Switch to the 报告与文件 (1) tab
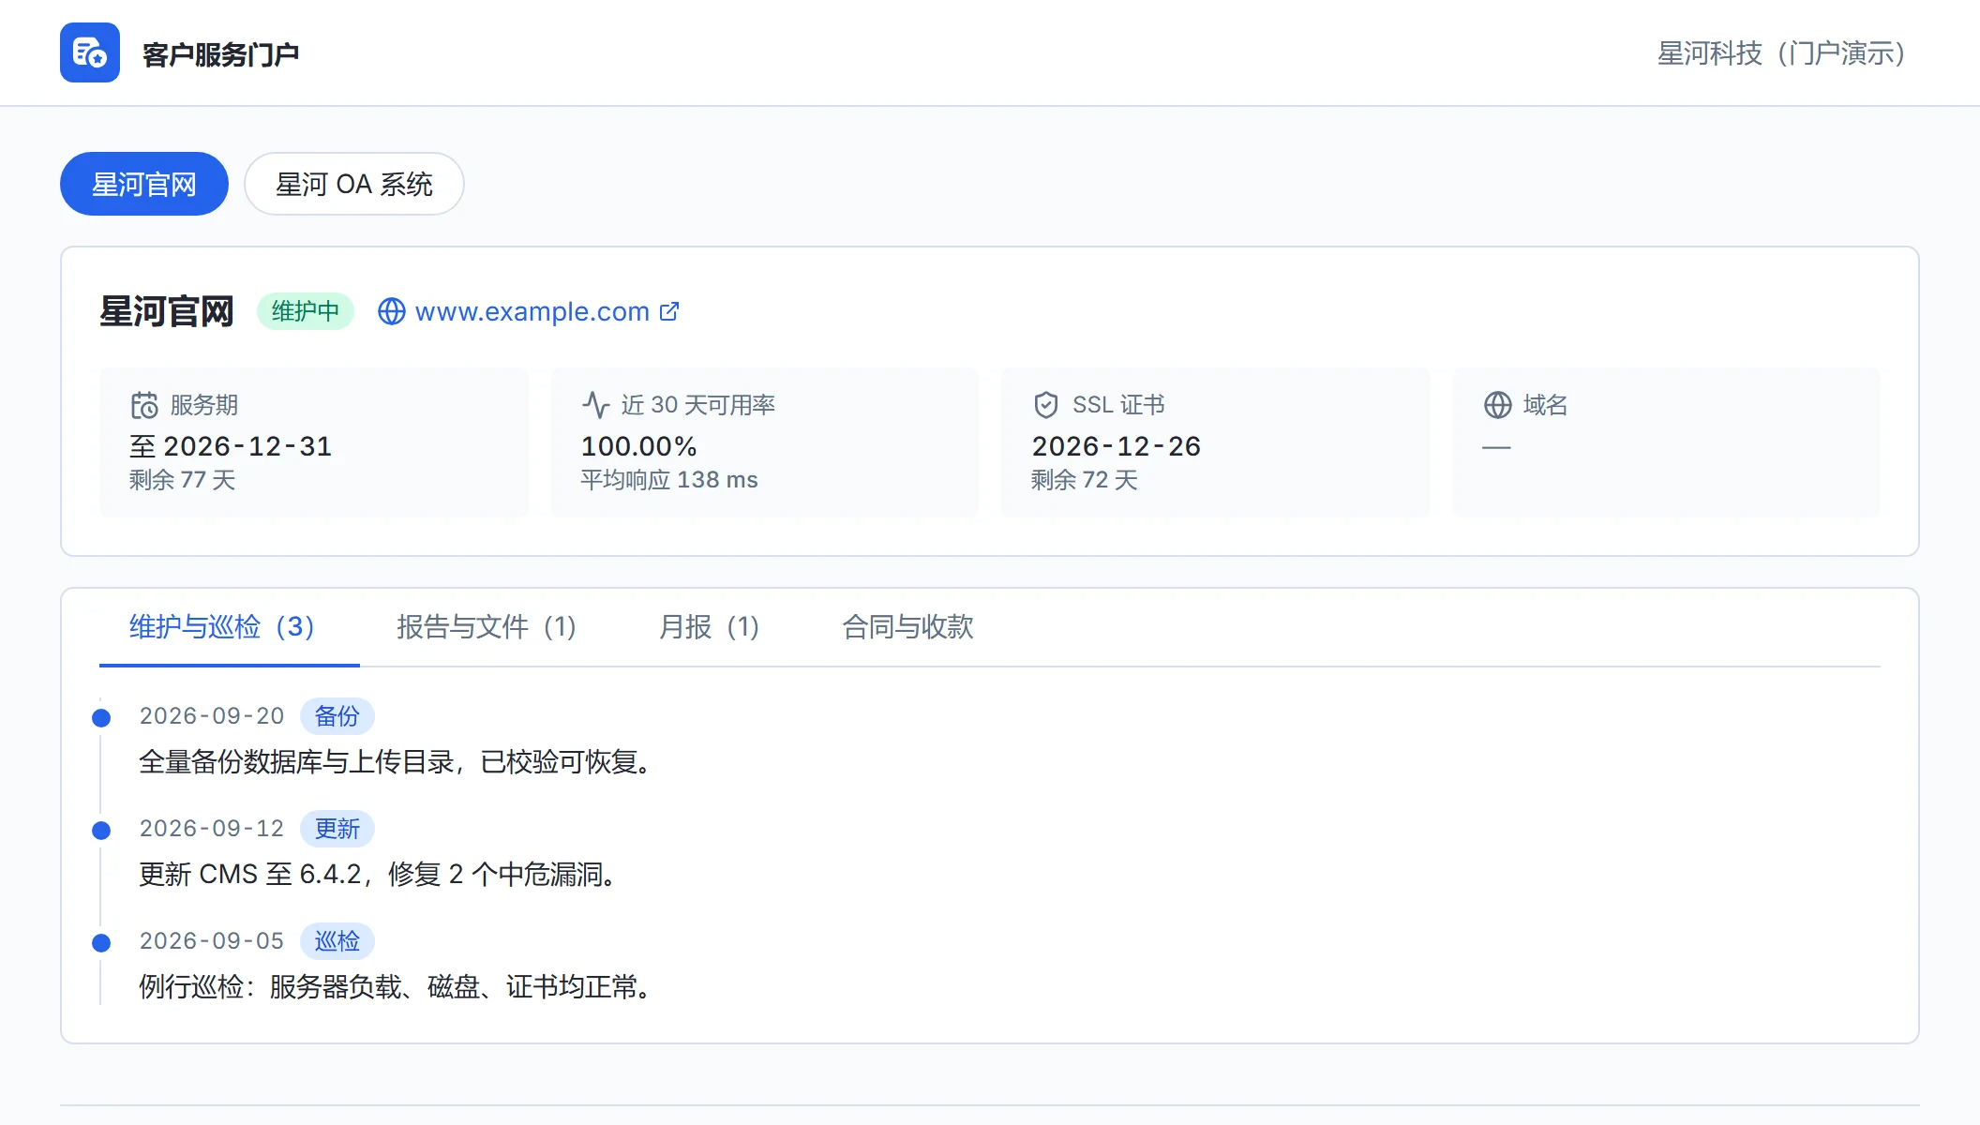Screen dimensions: 1980x1125 point(486,627)
